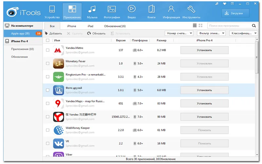Viewport: 262px width, 164px height.
Task: Sort by the Имя column header
Action: pyautogui.click(x=57, y=40)
